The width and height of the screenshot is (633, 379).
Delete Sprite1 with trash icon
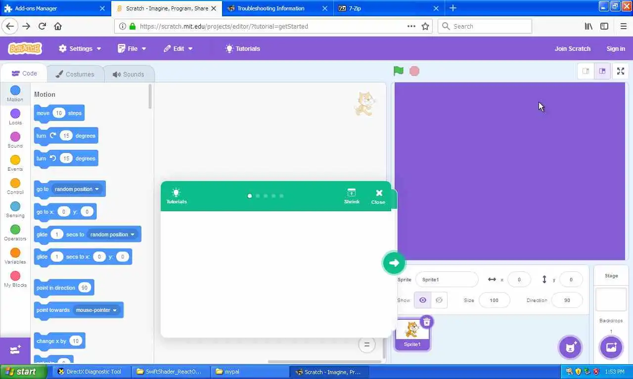pyautogui.click(x=427, y=322)
